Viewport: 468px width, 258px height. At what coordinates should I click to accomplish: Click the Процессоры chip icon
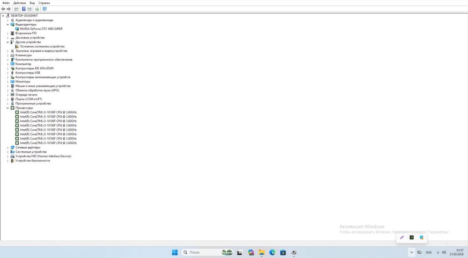[12, 108]
